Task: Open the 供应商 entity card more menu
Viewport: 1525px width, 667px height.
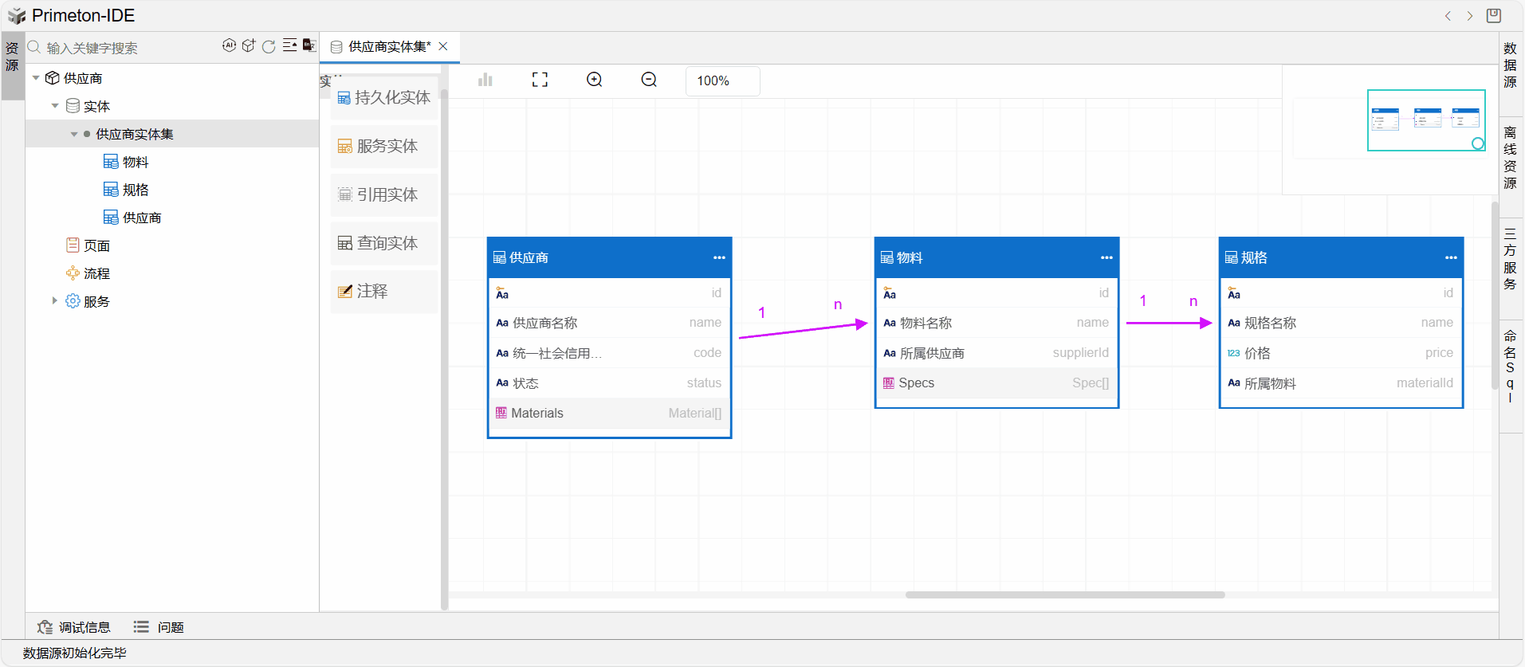Action: click(719, 257)
